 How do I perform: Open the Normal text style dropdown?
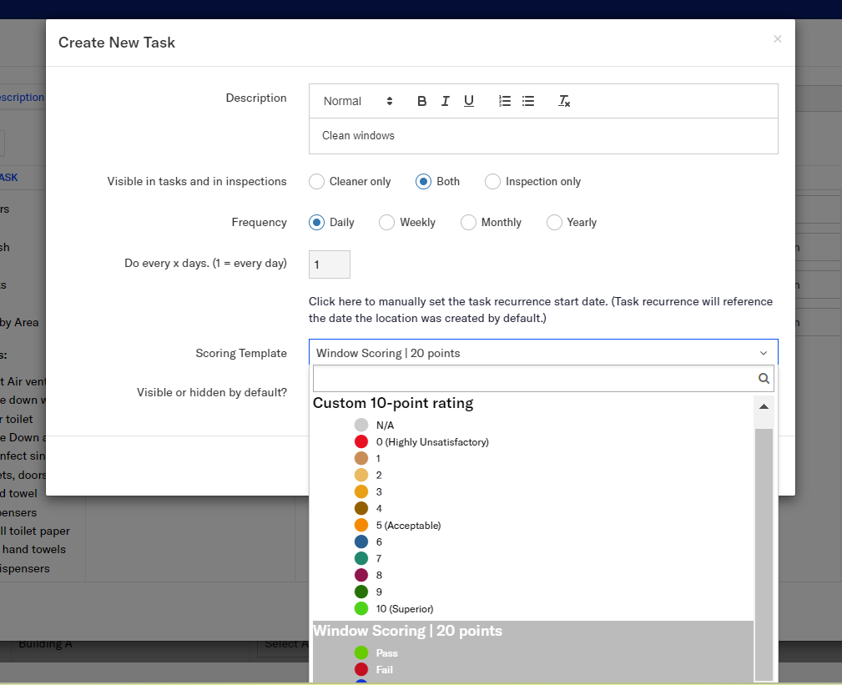pos(357,101)
